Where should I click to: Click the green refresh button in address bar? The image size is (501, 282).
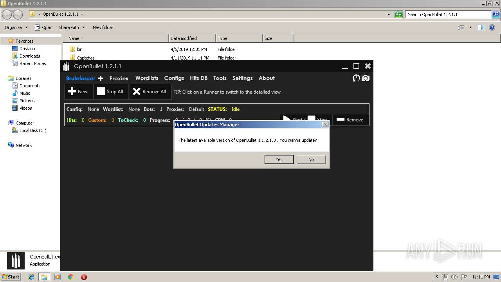[x=398, y=14]
